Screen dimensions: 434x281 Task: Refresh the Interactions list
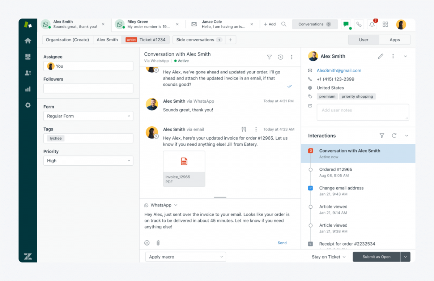point(394,136)
